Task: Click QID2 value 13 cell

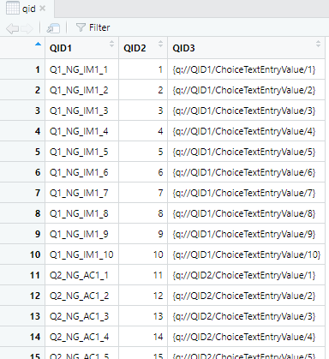Action: [x=143, y=316]
